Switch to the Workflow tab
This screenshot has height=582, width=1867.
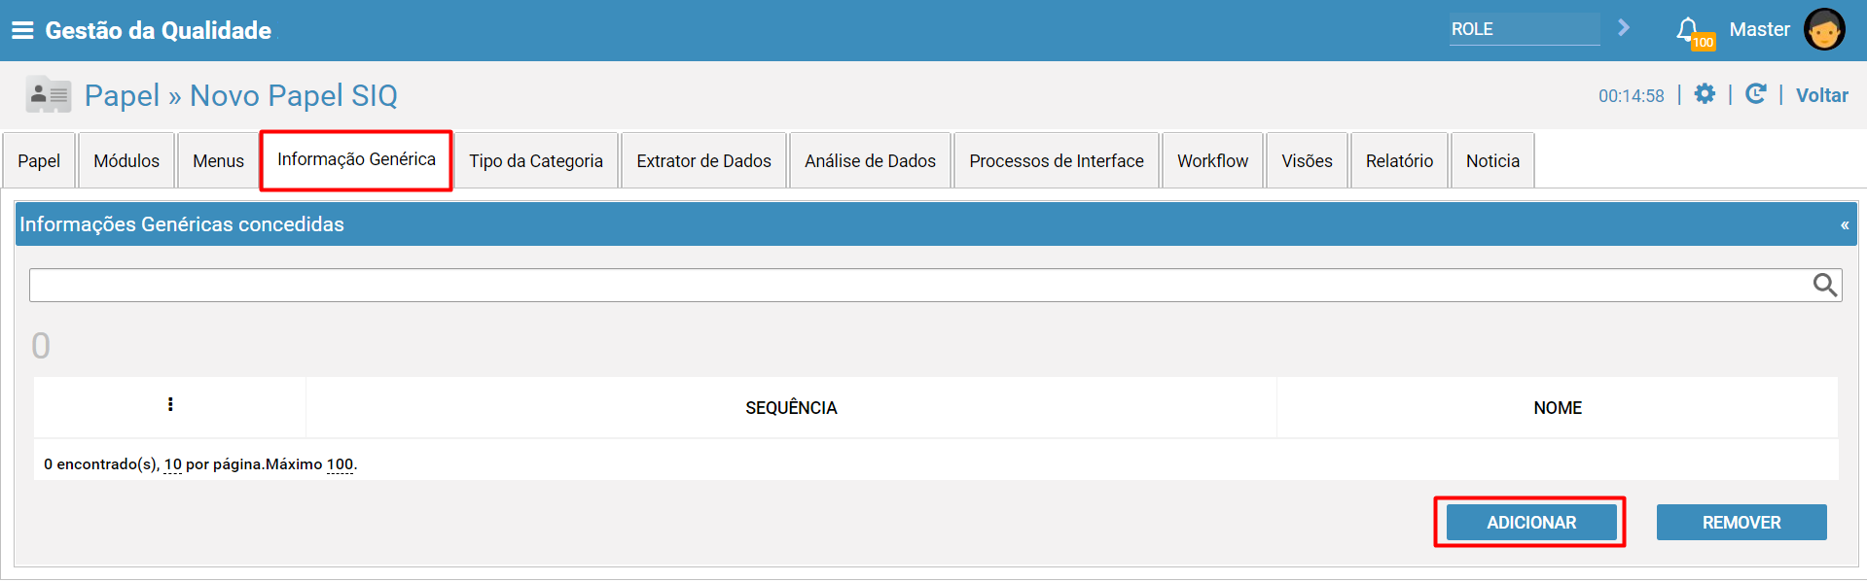tap(1212, 160)
